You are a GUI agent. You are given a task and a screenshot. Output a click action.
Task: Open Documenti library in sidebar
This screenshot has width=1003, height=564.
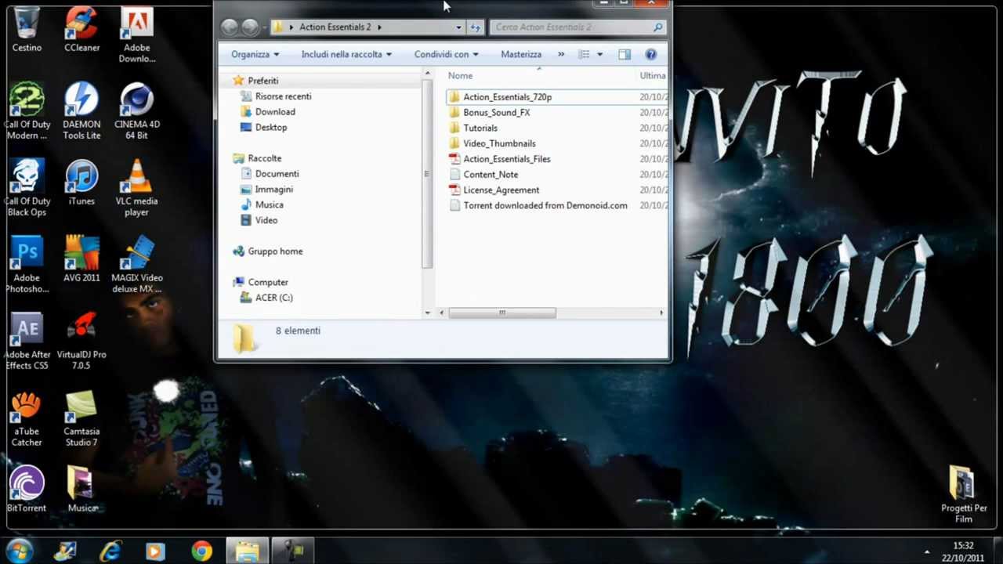[277, 174]
